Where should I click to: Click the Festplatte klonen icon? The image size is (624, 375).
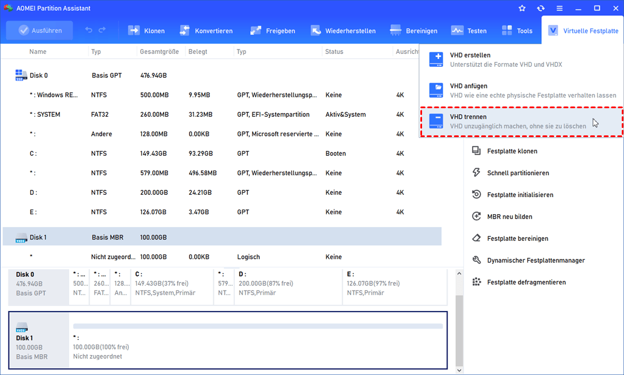coord(477,151)
